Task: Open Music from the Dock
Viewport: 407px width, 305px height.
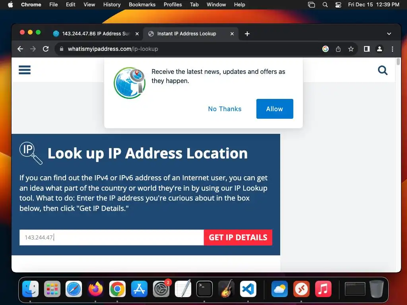Action: [x=323, y=289]
